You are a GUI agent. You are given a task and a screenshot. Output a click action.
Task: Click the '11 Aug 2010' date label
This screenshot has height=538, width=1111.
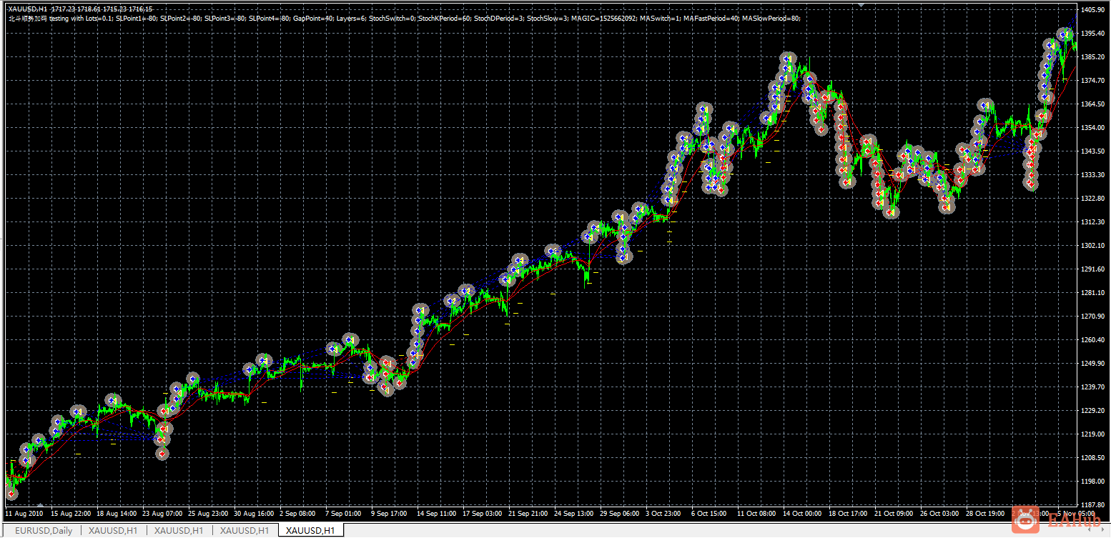click(24, 513)
